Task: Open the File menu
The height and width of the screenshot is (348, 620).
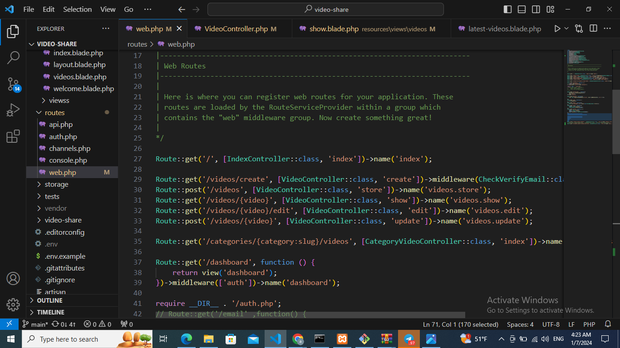Action: coord(29,9)
